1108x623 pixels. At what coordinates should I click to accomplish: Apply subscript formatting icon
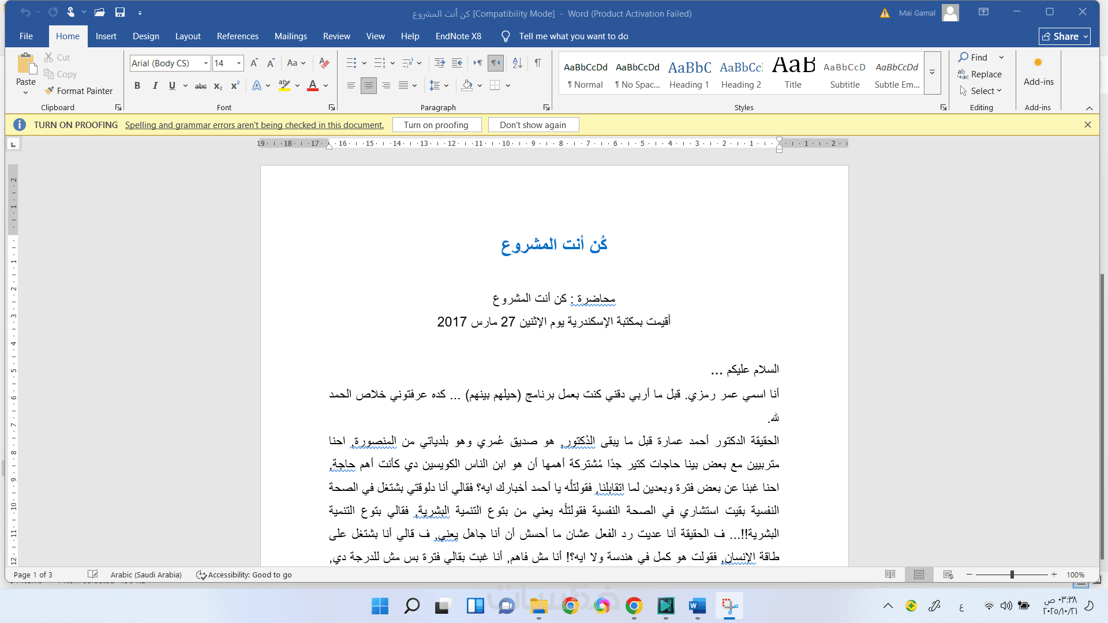pyautogui.click(x=218, y=86)
